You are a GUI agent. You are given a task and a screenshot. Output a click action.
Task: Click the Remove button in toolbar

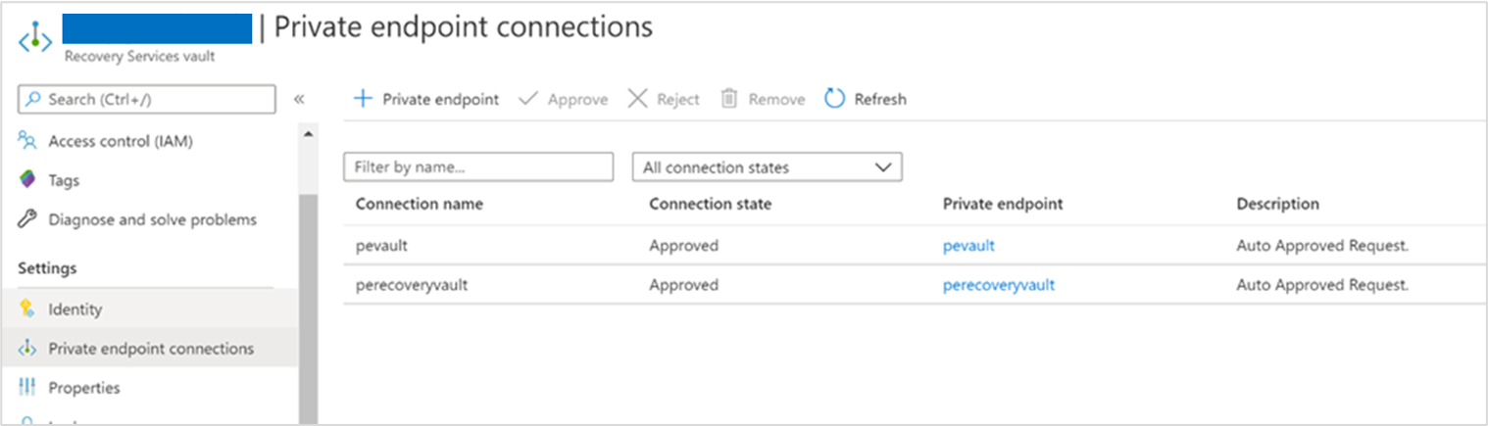point(763,99)
